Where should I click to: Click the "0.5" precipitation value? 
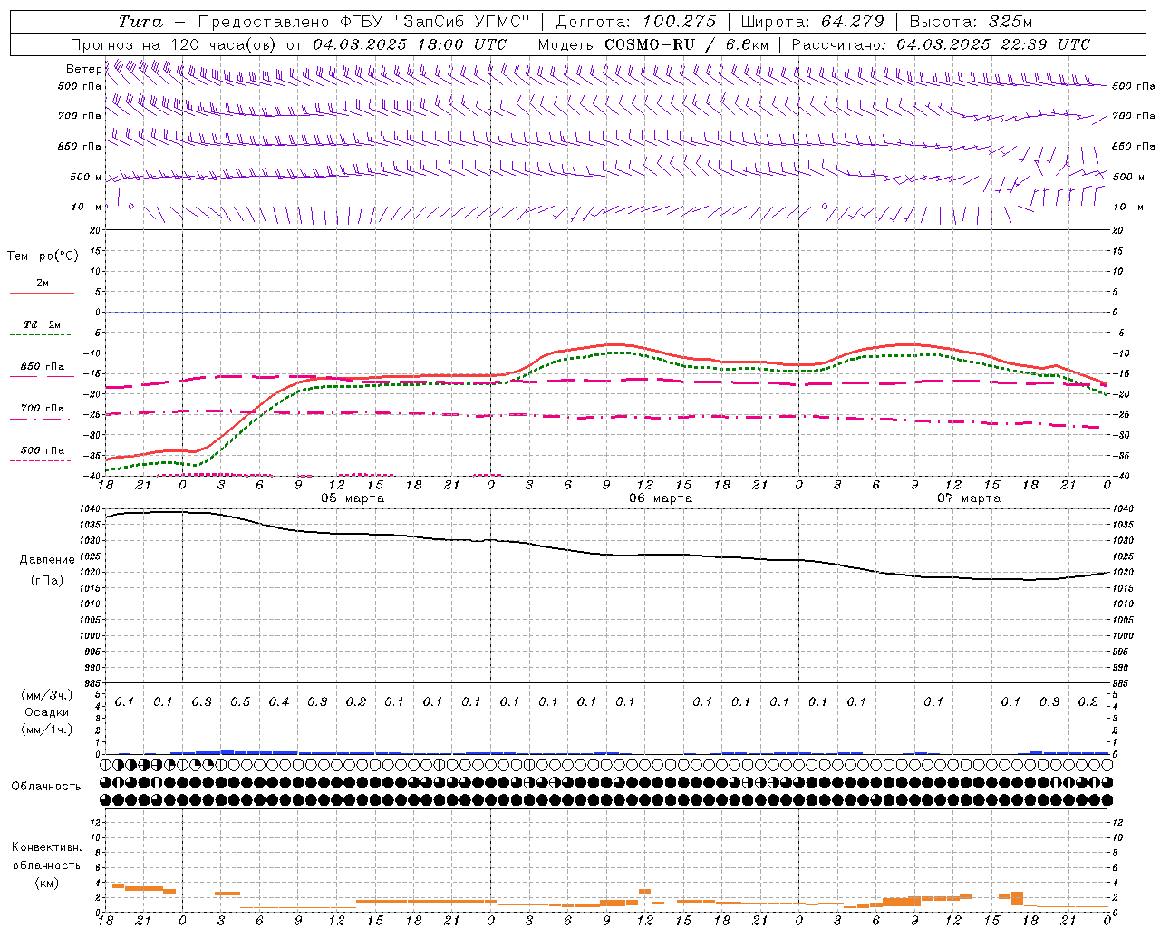pos(240,702)
